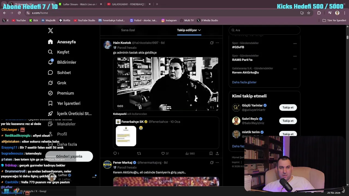This screenshot has height=196, width=349.
Task: View analytics of post with 980 views
Action: coord(190,154)
